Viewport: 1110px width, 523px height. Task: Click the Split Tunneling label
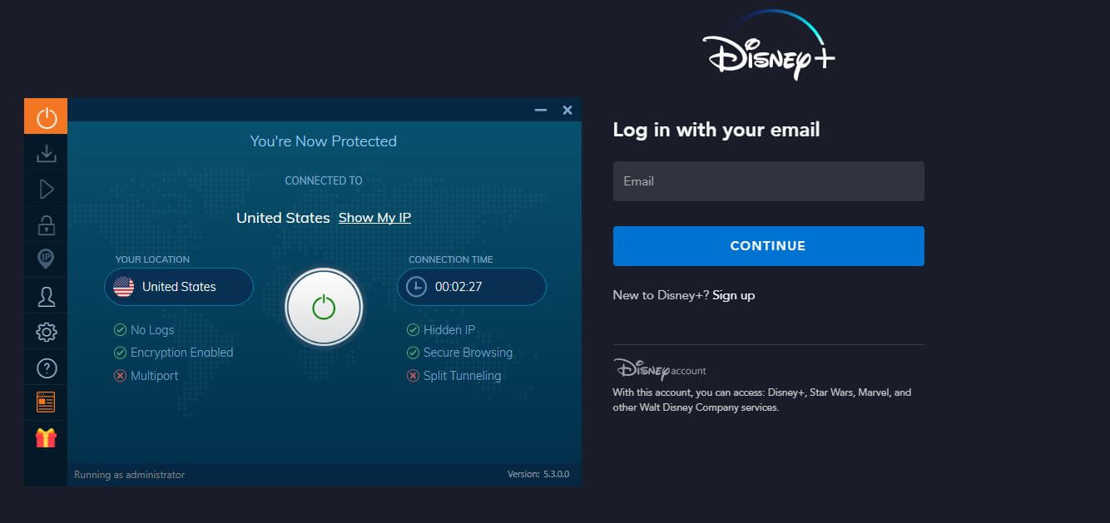(x=463, y=376)
